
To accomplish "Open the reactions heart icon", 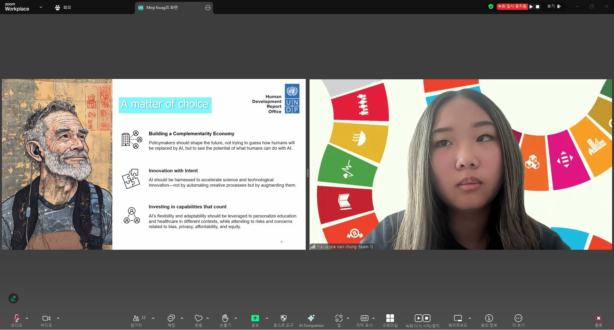I will (x=198, y=318).
